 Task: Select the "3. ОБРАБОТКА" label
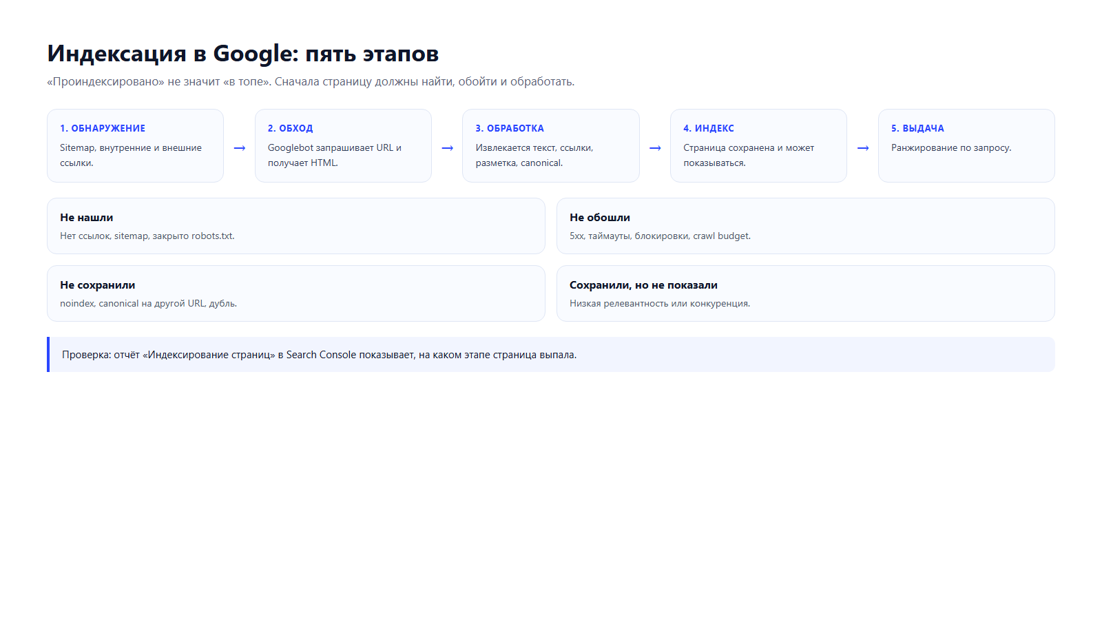point(510,128)
